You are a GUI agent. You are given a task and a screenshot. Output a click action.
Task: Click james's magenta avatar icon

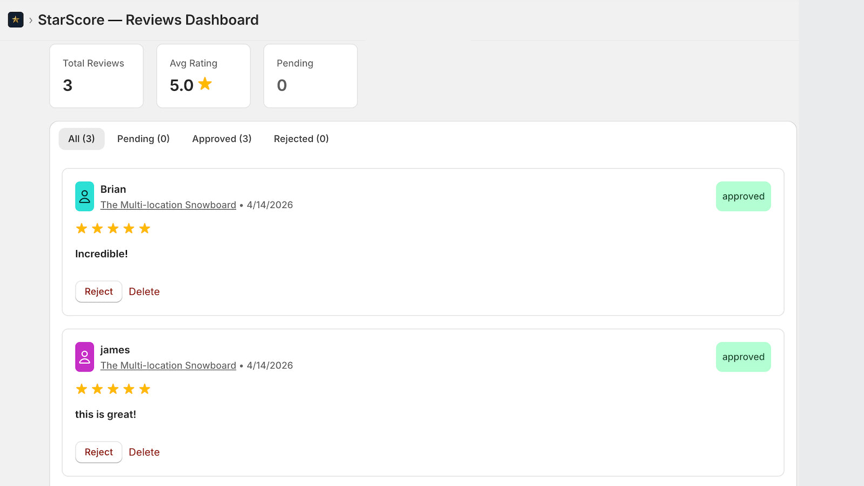pos(84,357)
